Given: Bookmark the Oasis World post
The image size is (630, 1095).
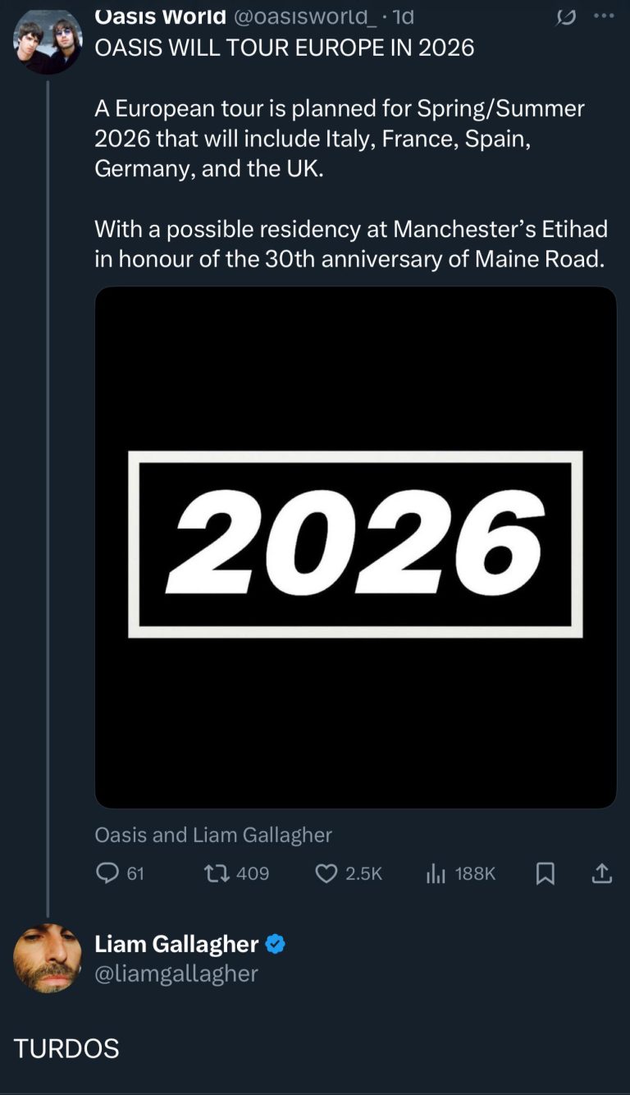Looking at the screenshot, I should 546,873.
